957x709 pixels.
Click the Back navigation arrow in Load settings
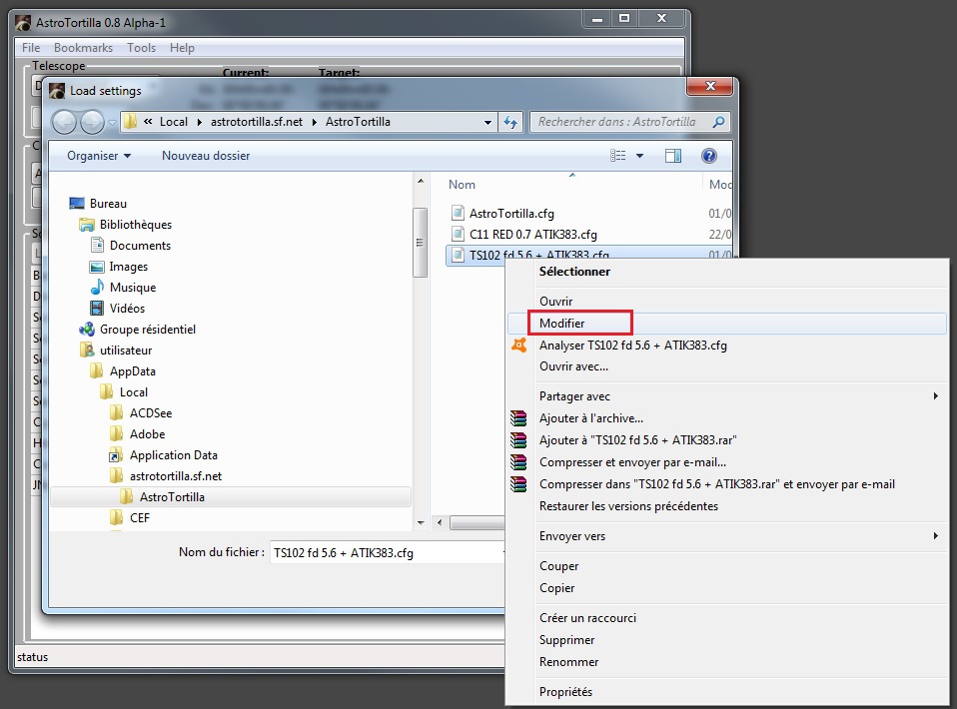[64, 122]
